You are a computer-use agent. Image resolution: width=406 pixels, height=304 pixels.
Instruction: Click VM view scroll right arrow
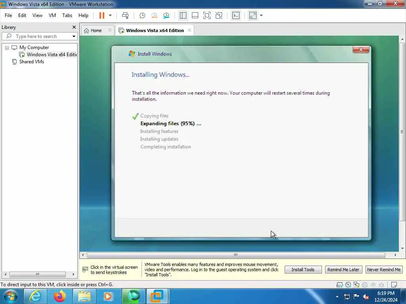[x=395, y=255]
